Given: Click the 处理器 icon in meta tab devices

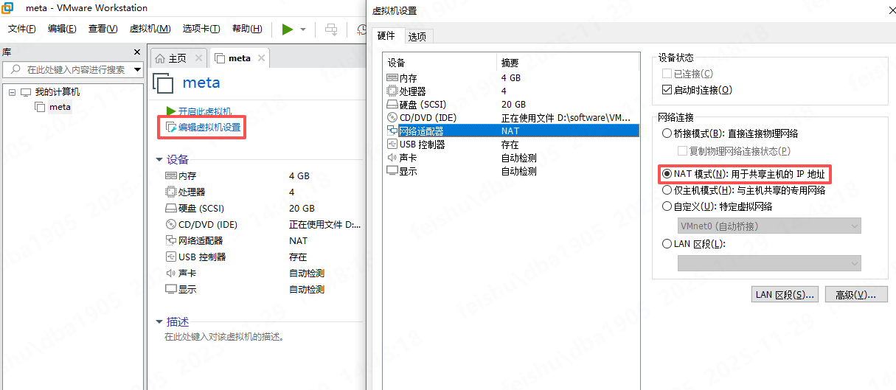Looking at the screenshot, I should tap(171, 192).
